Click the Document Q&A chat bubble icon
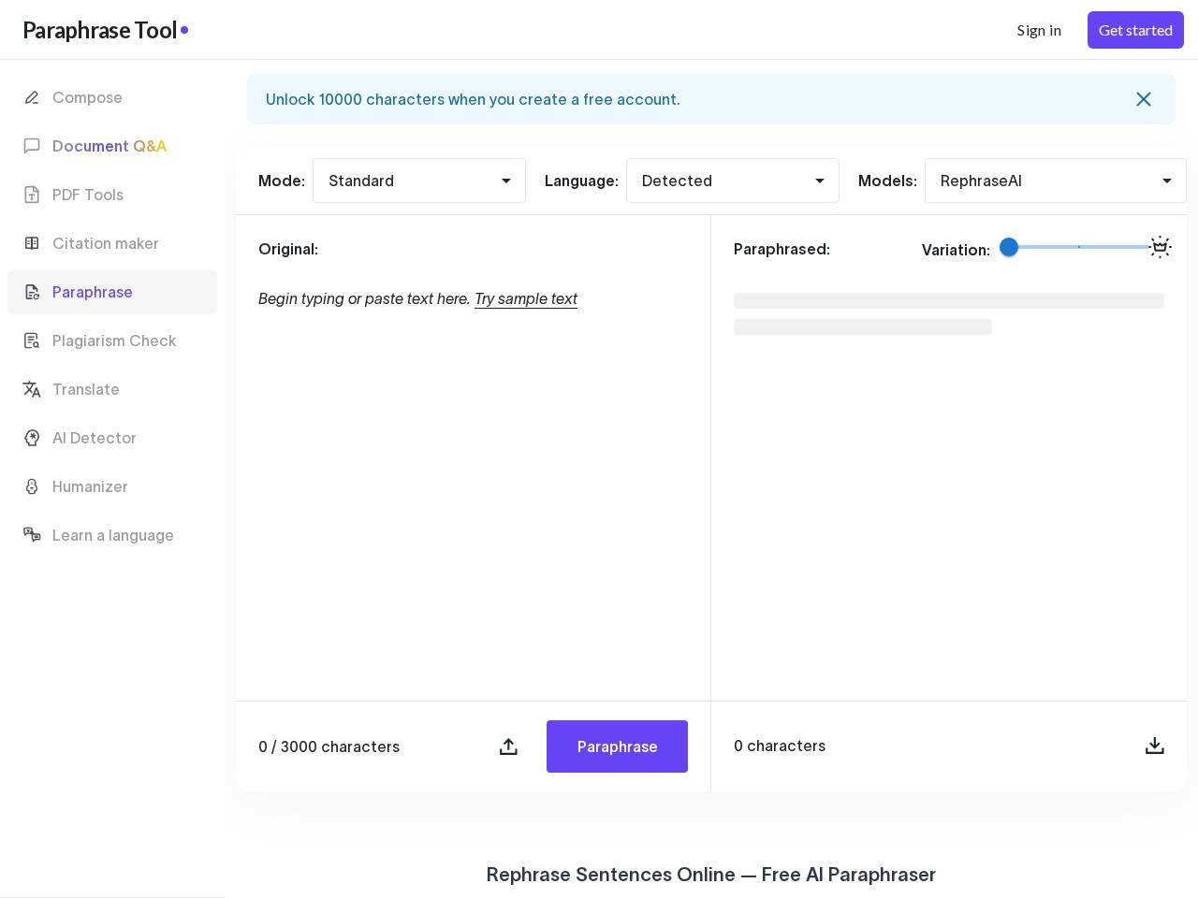This screenshot has width=1198, height=898. pos(32,146)
